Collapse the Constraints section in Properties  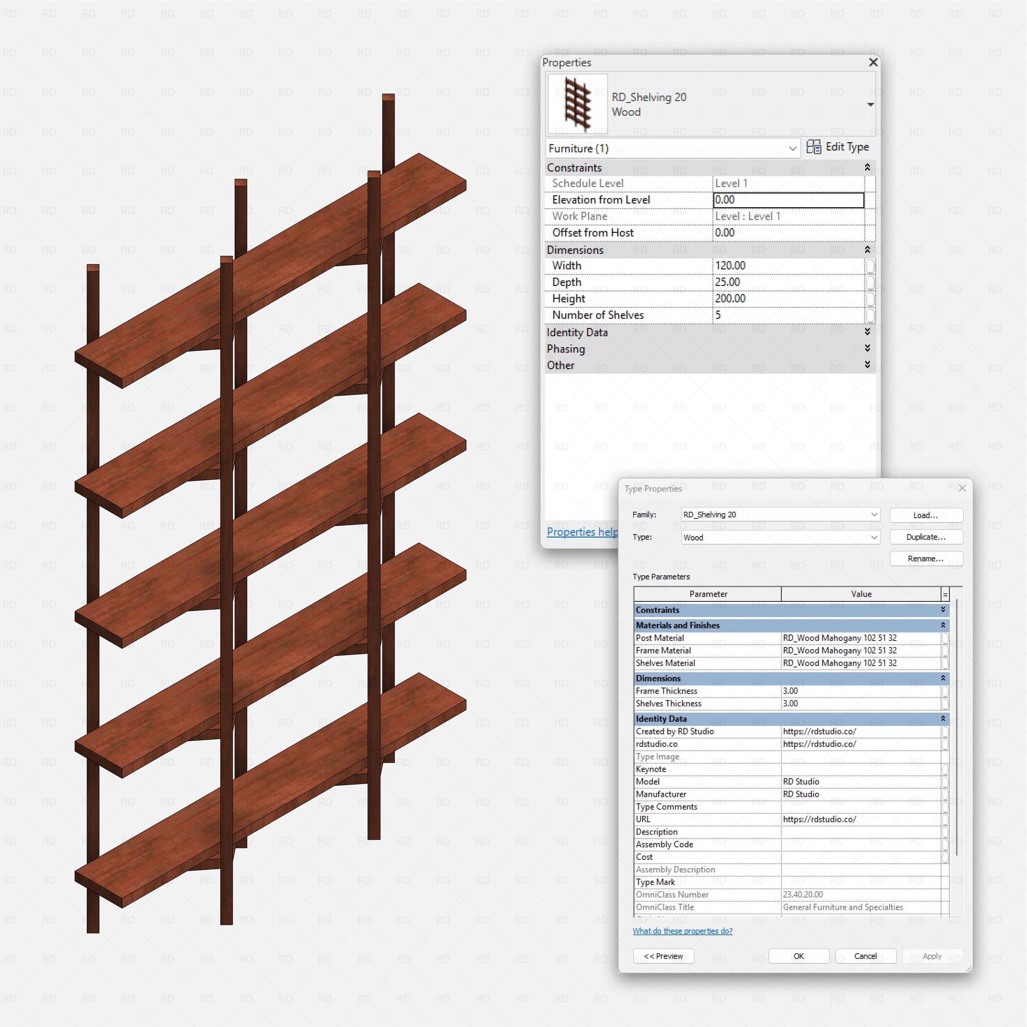pyautogui.click(x=867, y=168)
